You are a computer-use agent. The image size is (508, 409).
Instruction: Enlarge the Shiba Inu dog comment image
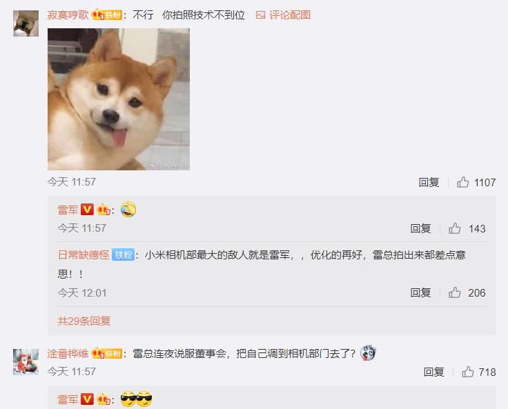point(119,99)
